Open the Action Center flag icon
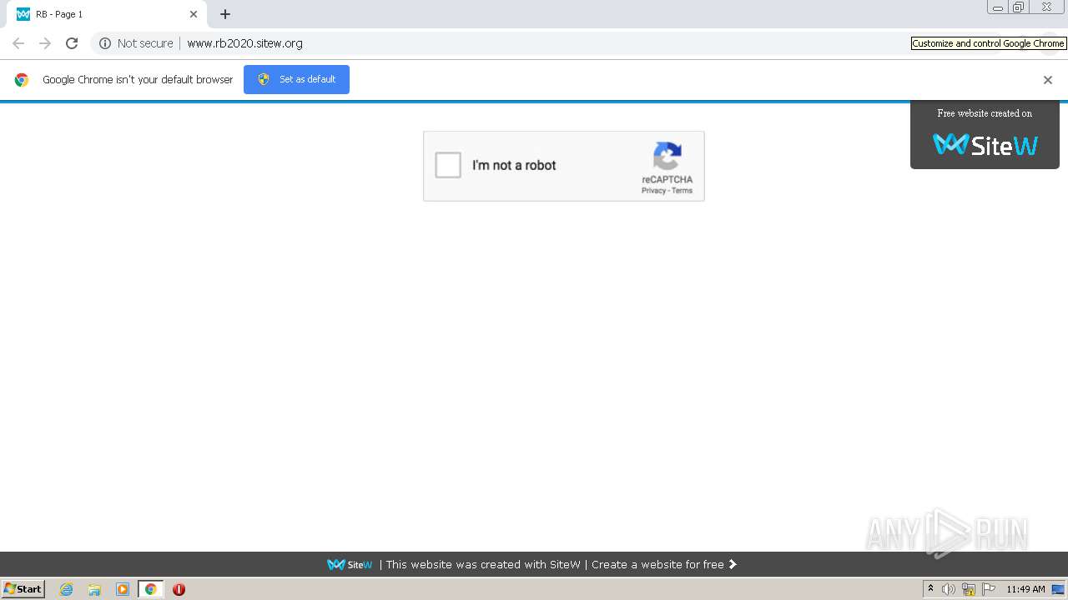 coord(989,589)
